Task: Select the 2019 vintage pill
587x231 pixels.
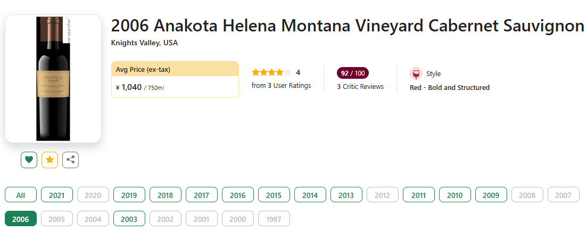Action: tap(129, 195)
